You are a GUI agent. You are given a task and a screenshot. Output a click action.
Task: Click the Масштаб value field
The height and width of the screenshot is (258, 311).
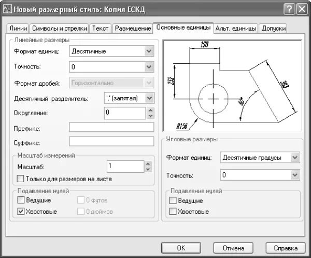pos(125,167)
